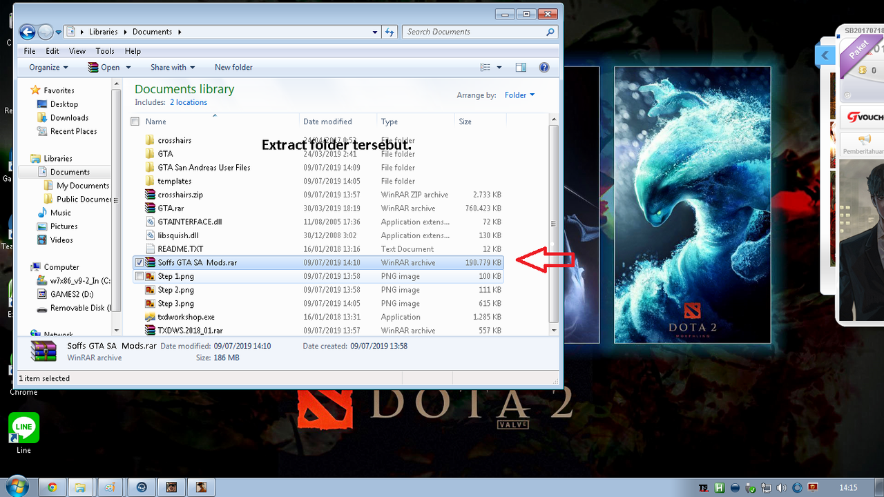This screenshot has width=884, height=497.
Task: Open Pictures library in sidebar
Action: point(64,226)
